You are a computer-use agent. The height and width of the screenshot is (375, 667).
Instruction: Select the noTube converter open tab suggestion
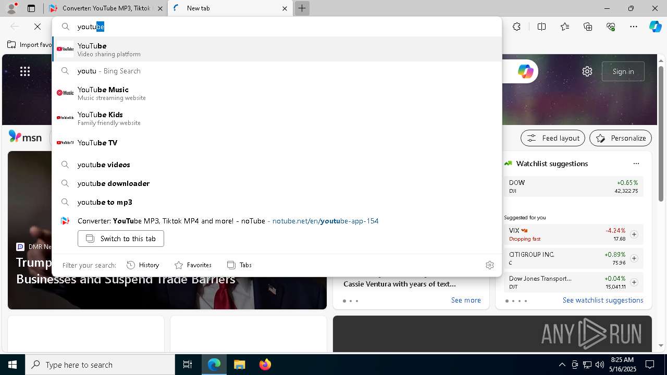(x=277, y=221)
